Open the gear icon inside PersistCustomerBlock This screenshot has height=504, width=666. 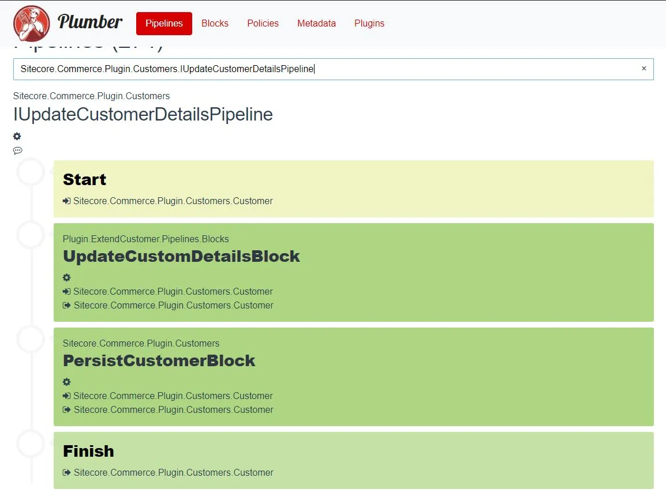pyautogui.click(x=66, y=382)
